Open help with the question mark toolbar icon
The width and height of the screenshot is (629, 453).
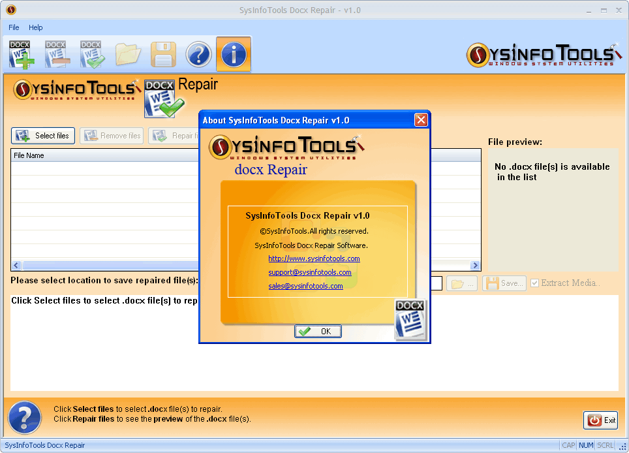(x=198, y=55)
